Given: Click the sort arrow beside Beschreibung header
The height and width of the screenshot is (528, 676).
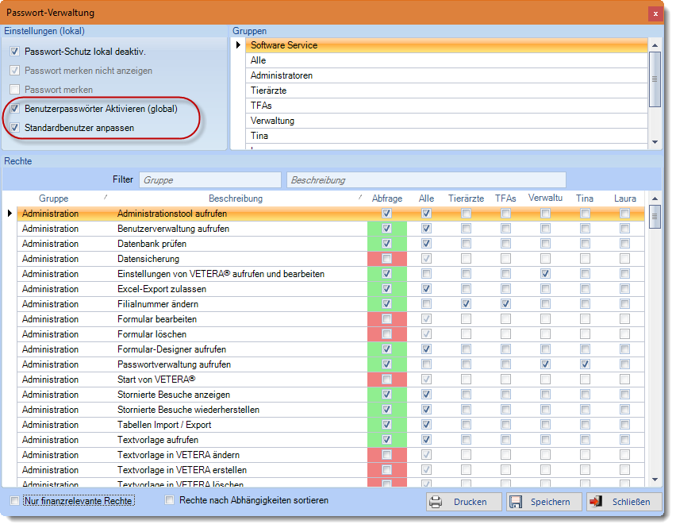Looking at the screenshot, I should [359, 197].
